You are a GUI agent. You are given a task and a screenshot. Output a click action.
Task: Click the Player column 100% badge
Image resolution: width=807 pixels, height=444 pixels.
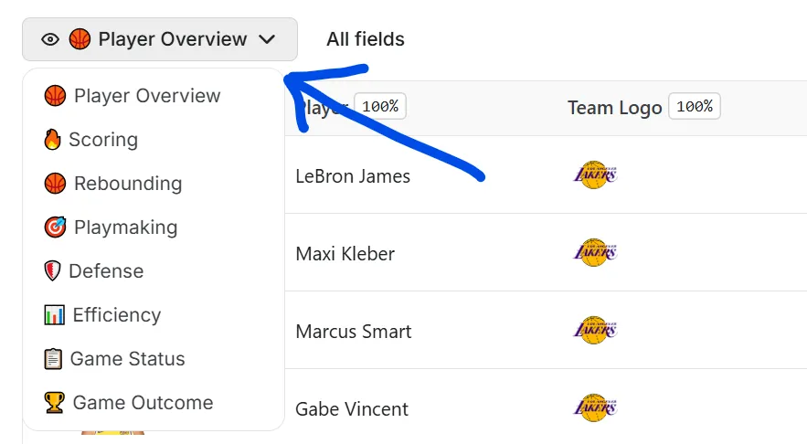(380, 107)
